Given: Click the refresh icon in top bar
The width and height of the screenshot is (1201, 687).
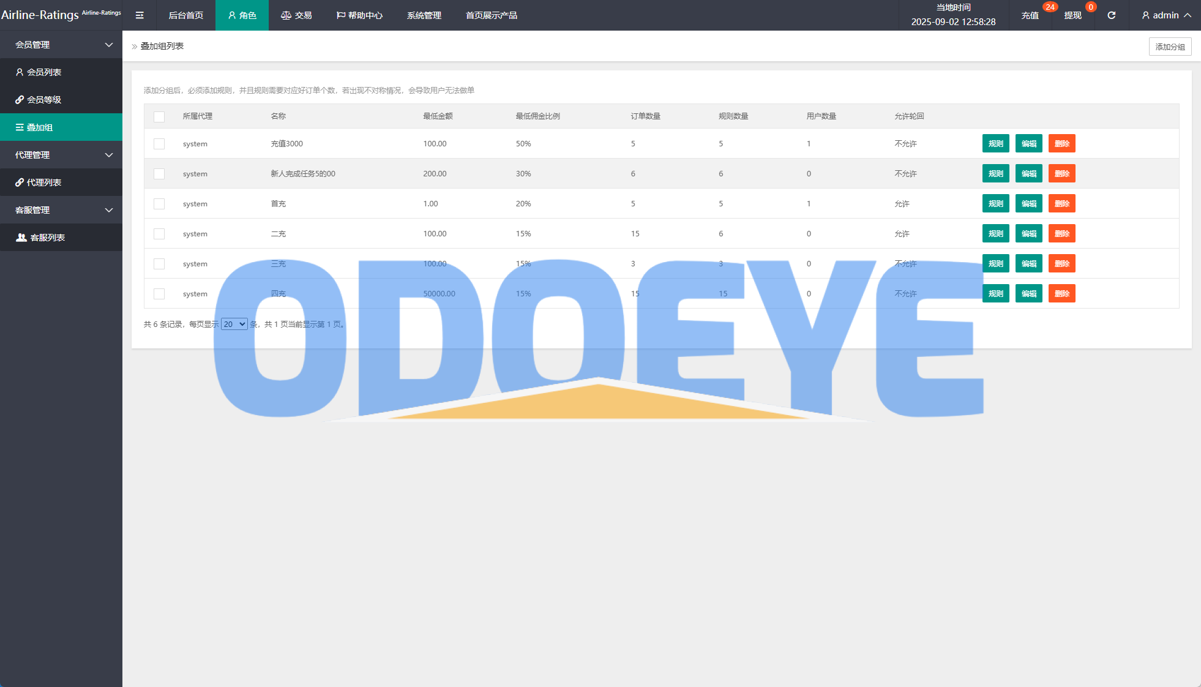Looking at the screenshot, I should [x=1111, y=15].
